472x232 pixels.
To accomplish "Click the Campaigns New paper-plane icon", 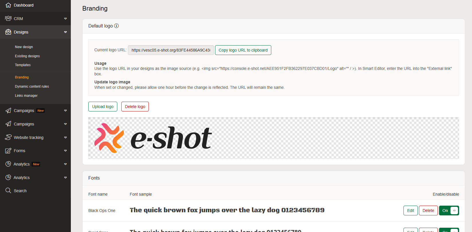I will point(8,111).
